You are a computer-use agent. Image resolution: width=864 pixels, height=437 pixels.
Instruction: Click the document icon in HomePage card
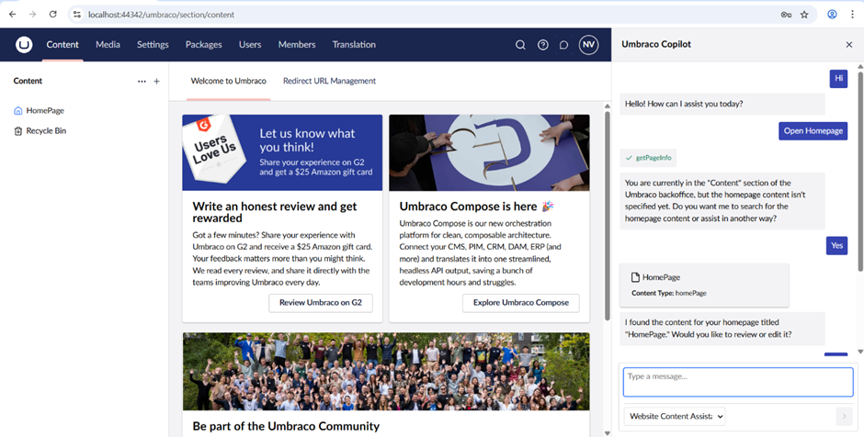coord(635,277)
